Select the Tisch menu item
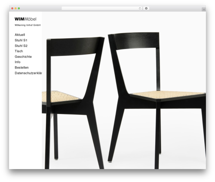Viewport: 215px width, 182px height. 19,51
